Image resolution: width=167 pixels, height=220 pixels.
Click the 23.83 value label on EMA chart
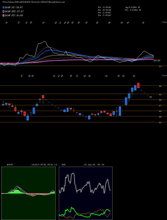pos(157,61)
